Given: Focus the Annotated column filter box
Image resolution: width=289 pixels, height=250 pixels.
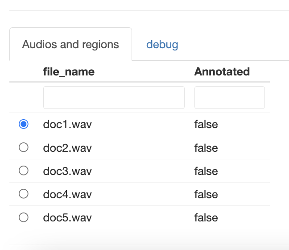Looking at the screenshot, I should pos(229,97).
